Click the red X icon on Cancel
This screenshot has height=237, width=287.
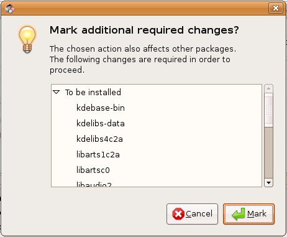(x=178, y=214)
